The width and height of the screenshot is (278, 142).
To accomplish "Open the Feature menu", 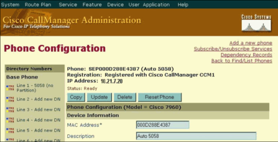I will tap(92, 5).
